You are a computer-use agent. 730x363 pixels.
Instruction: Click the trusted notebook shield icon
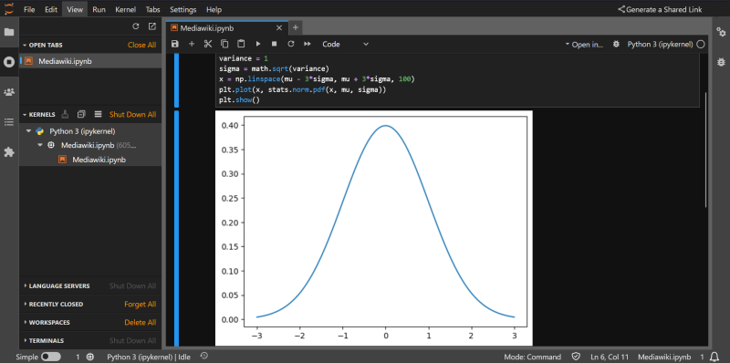point(576,357)
